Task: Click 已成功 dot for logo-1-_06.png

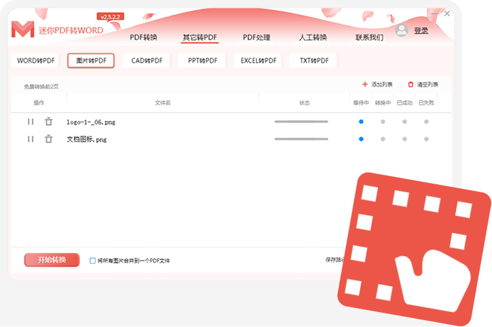Action: pyautogui.click(x=404, y=122)
